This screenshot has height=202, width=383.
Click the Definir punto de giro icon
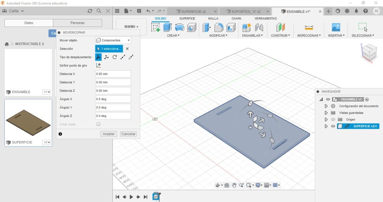click(x=98, y=65)
